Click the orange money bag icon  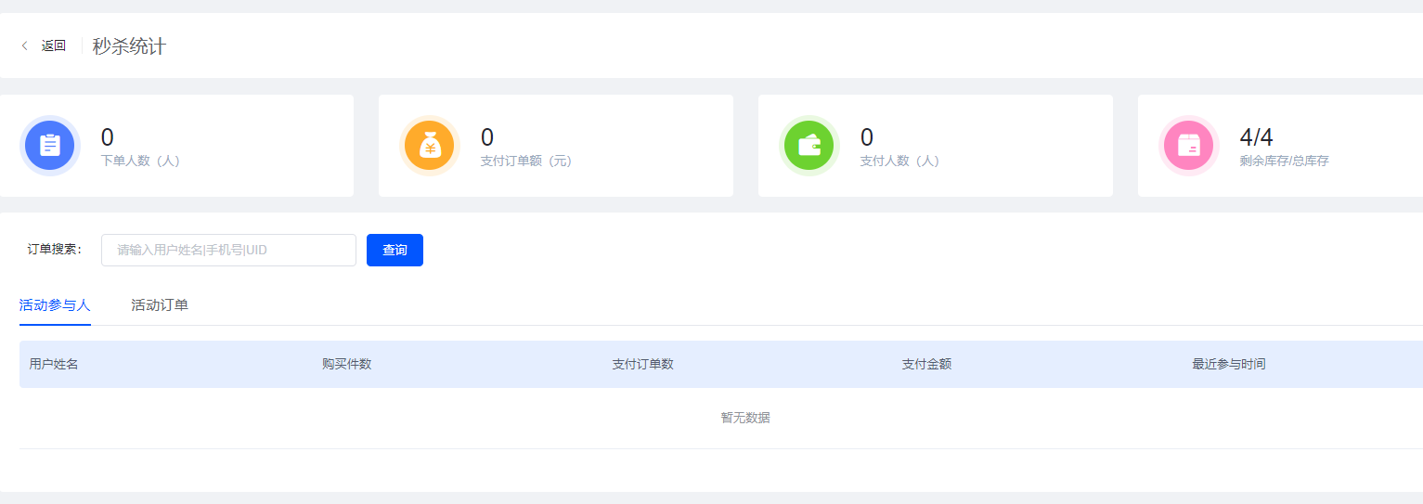click(x=430, y=146)
